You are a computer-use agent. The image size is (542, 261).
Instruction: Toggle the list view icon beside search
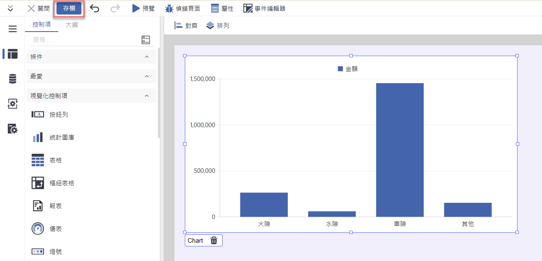pos(146,40)
